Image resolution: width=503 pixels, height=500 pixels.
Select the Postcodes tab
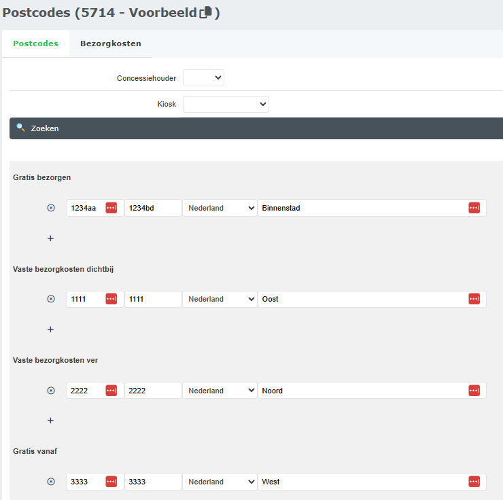click(x=35, y=43)
